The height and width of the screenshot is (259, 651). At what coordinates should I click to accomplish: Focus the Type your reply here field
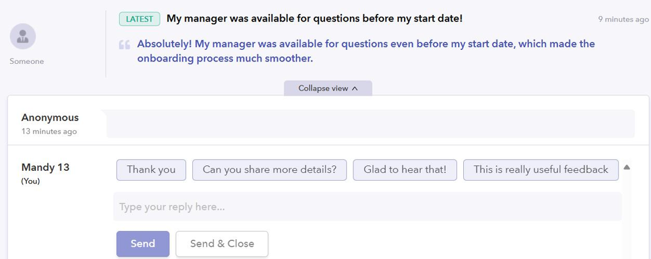367,207
